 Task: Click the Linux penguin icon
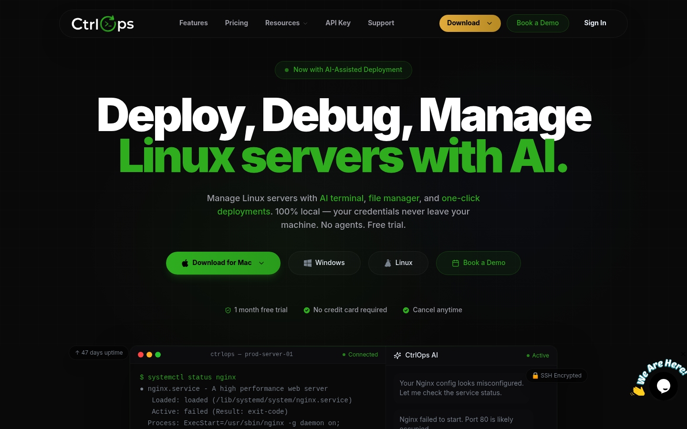(388, 263)
